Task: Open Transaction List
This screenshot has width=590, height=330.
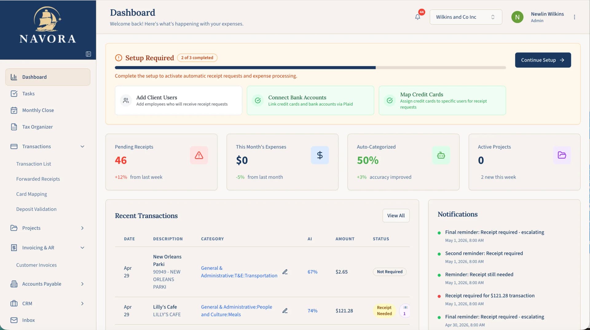Action: [x=33, y=164]
